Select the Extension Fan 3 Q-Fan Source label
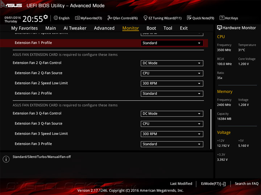This screenshot has height=195, width=261. (38, 123)
